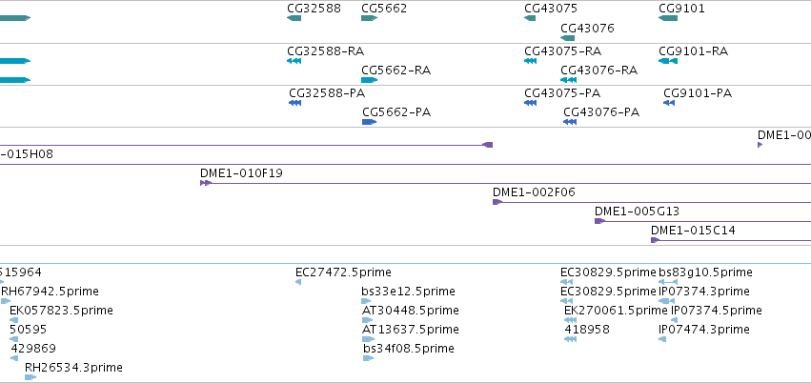Select the CG43076-RA transcript arrows

568,80
